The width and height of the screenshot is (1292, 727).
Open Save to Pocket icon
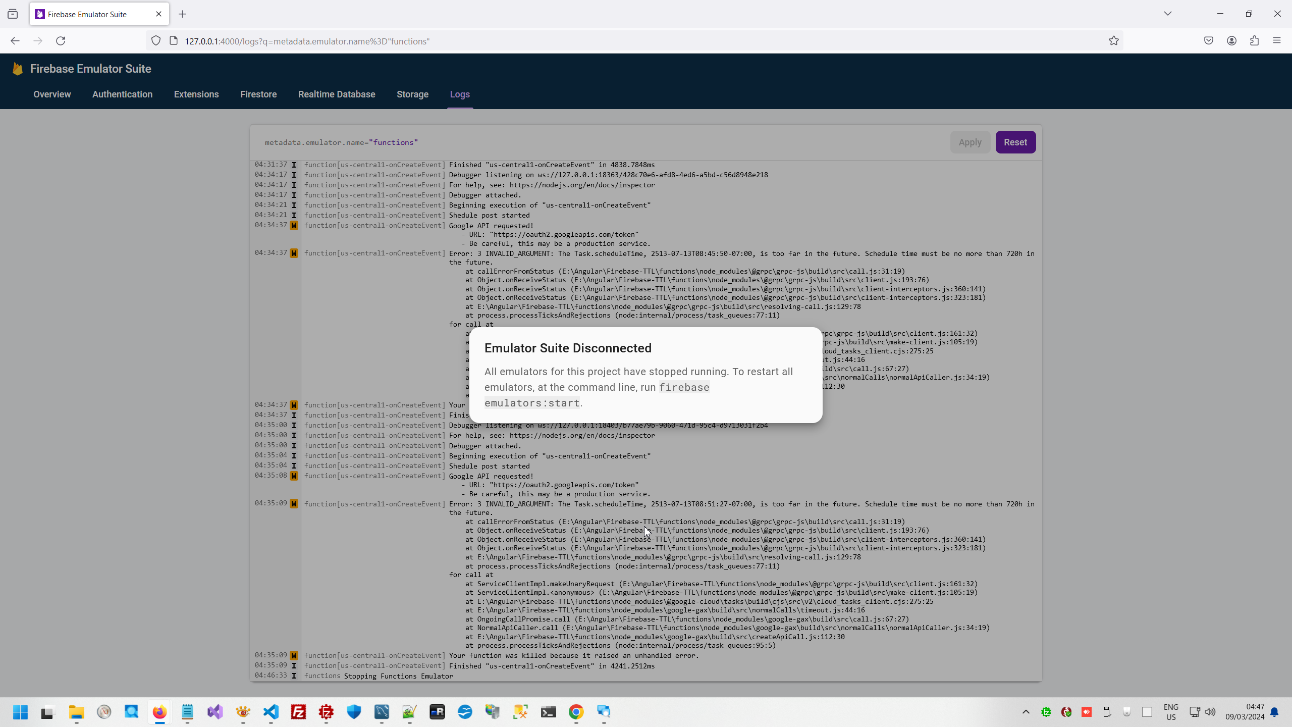[1209, 41]
